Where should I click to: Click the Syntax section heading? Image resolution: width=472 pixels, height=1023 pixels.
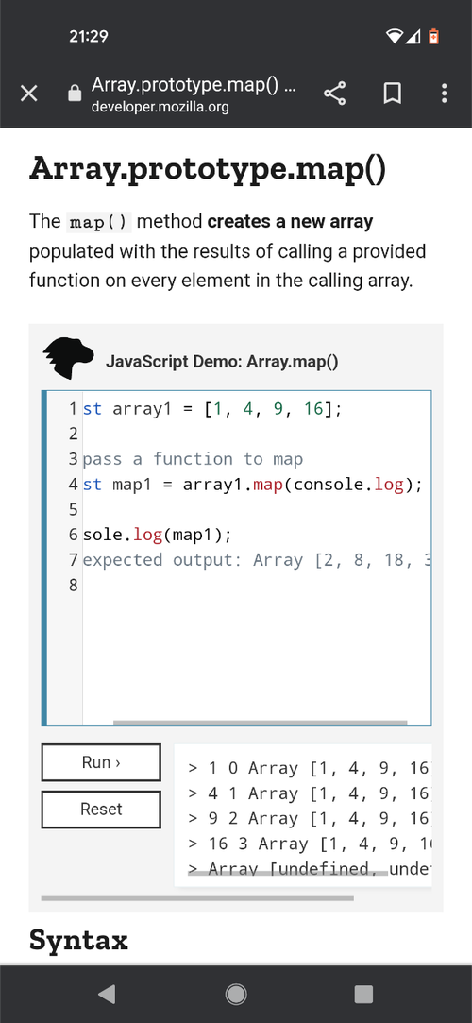pos(78,940)
